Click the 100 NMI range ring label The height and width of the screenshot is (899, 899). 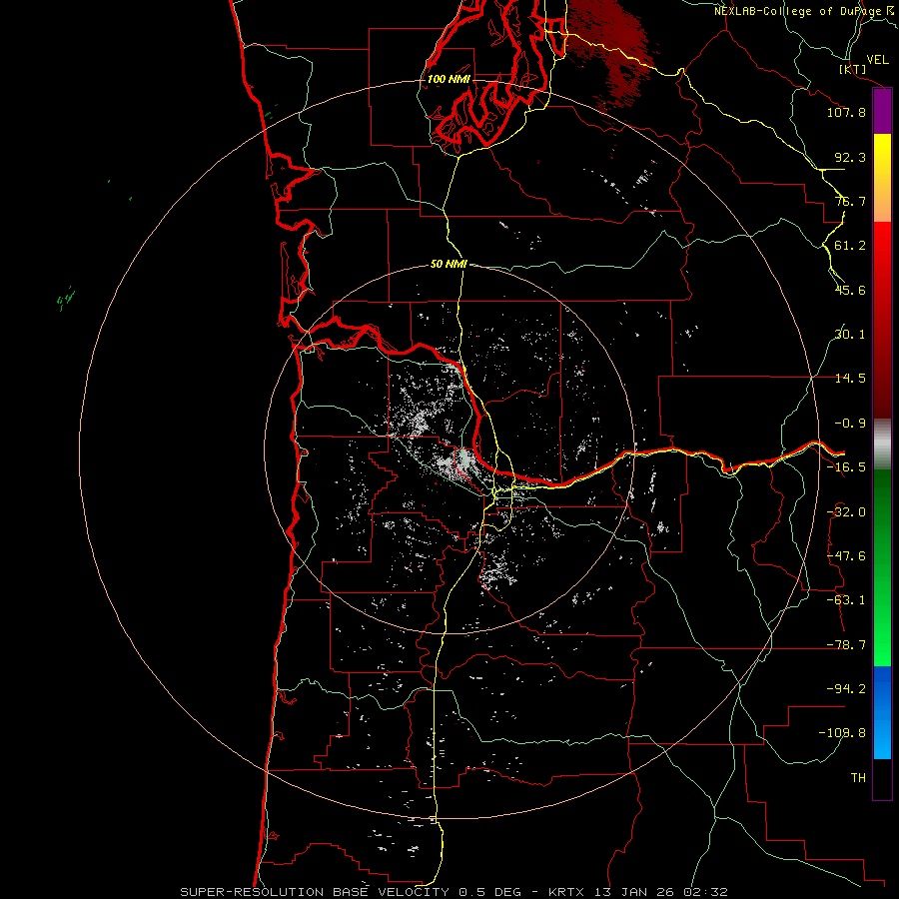[x=449, y=79]
